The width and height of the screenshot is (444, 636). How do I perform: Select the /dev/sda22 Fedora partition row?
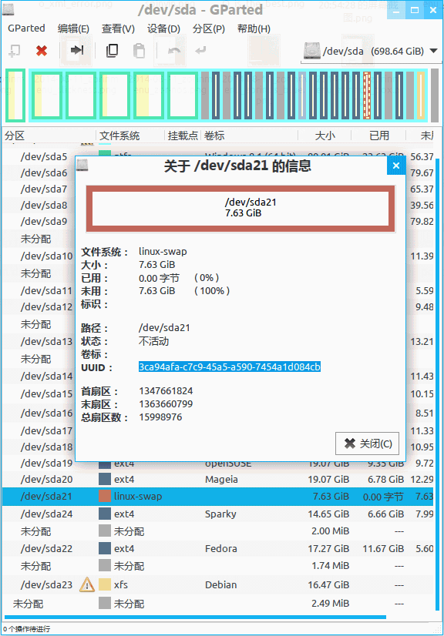(217, 548)
